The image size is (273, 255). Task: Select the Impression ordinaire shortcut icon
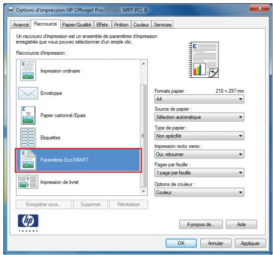point(28,71)
